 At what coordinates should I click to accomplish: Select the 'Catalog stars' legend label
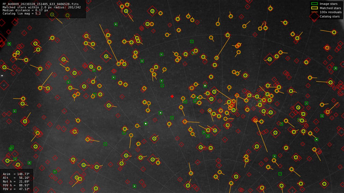pyautogui.click(x=329, y=16)
